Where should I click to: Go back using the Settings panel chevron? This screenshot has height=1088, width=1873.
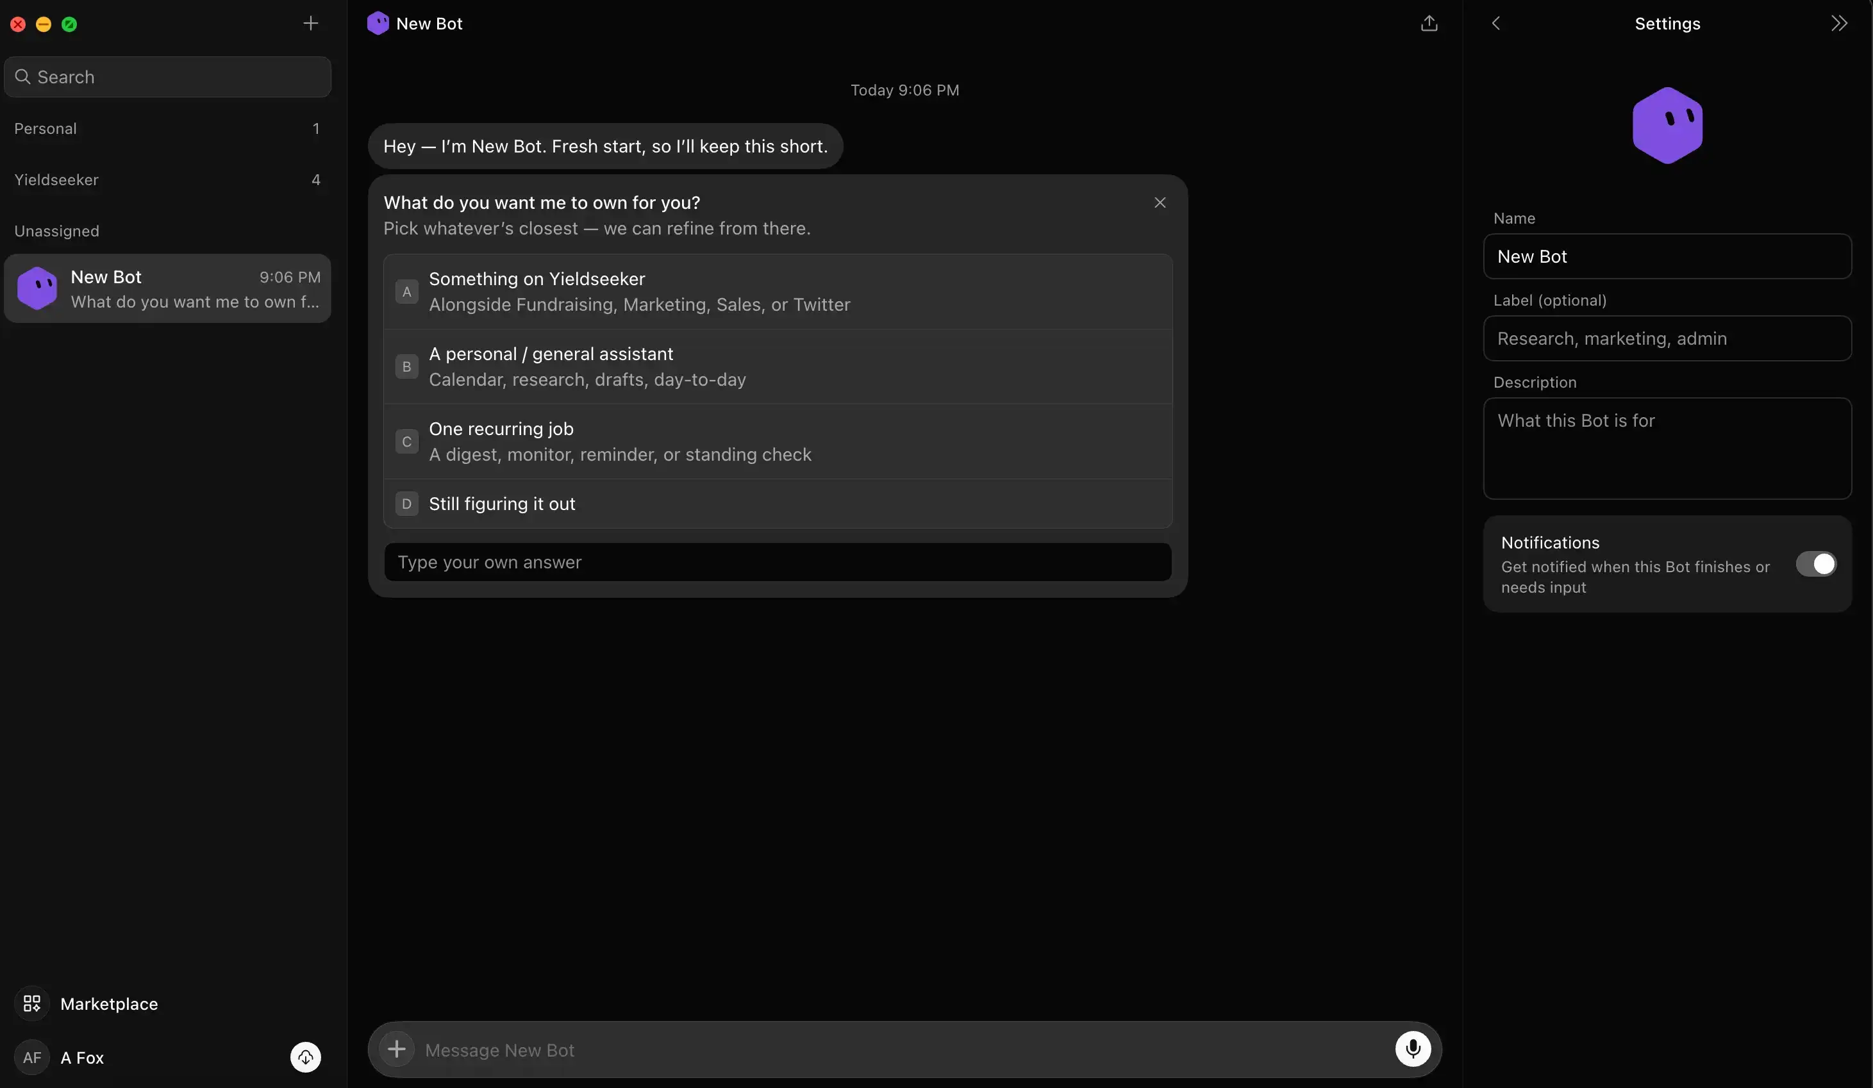[x=1495, y=24]
